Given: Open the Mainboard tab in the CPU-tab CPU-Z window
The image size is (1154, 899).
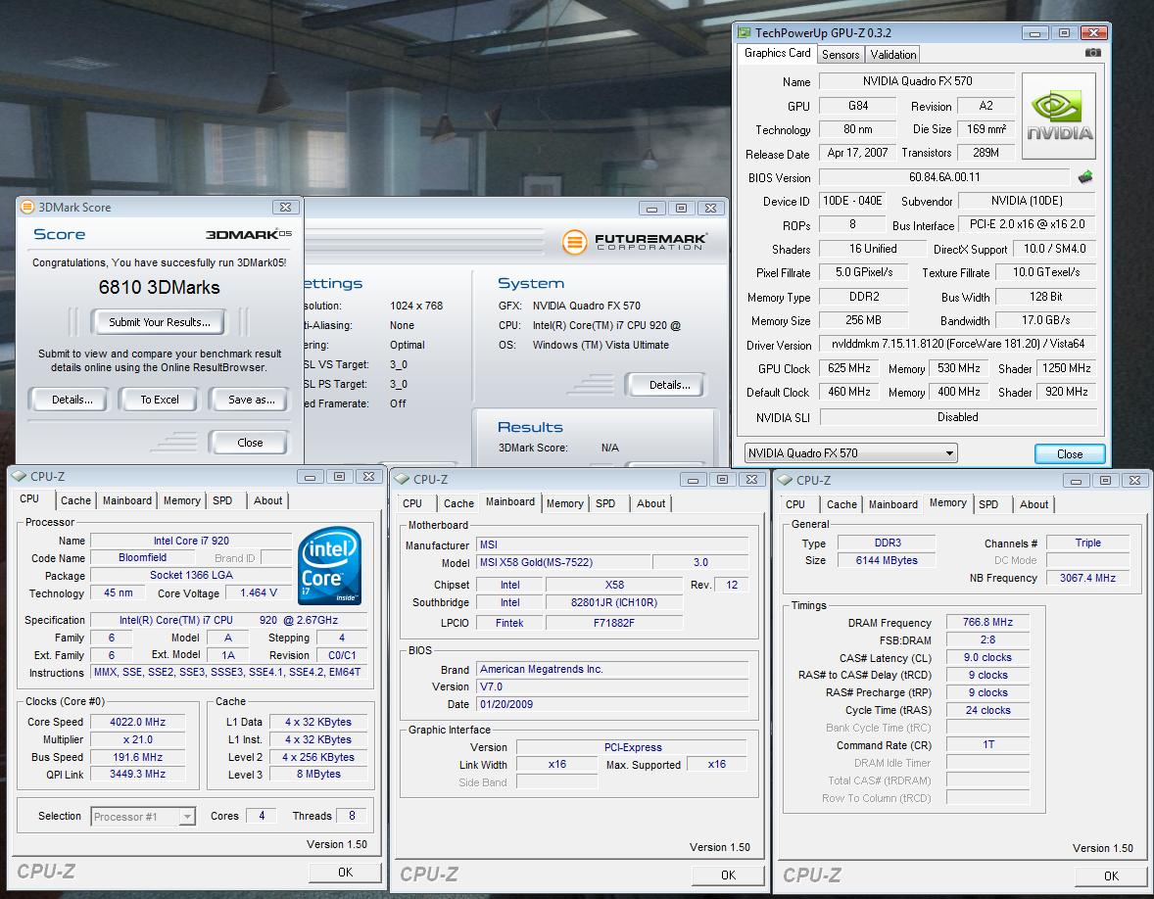Looking at the screenshot, I should (126, 500).
